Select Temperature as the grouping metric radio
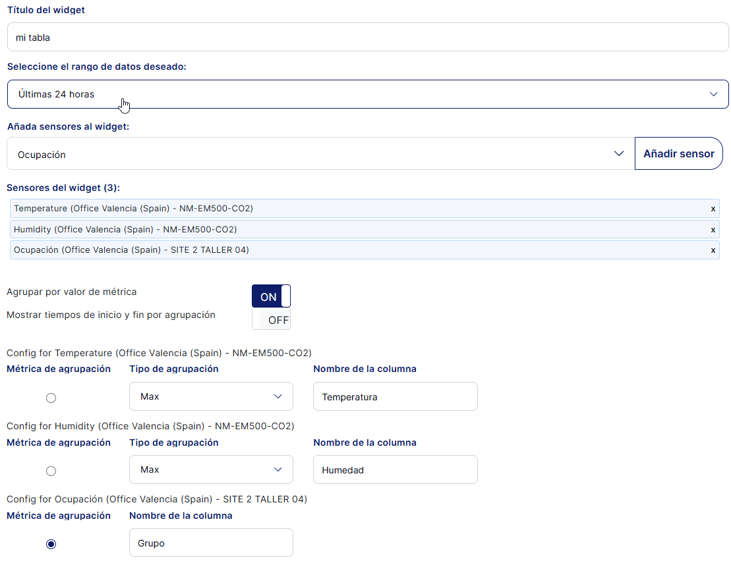The width and height of the screenshot is (731, 584). click(51, 398)
